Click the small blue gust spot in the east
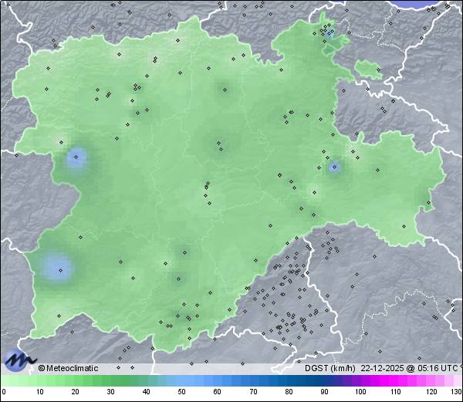The width and height of the screenshot is (463, 402). (x=334, y=166)
